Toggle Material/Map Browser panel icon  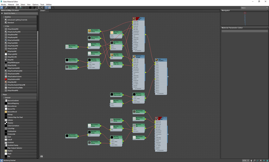pyautogui.click(x=46, y=8)
